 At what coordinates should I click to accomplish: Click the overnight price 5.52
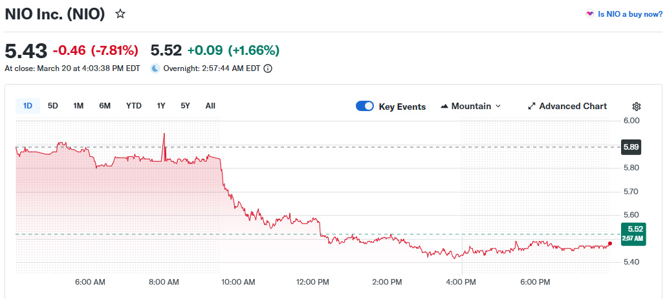pos(166,50)
